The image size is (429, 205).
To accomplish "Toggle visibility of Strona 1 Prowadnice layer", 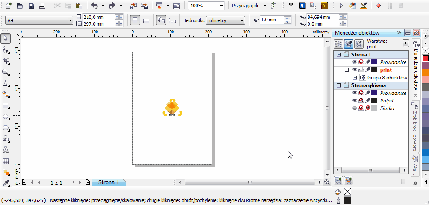I will point(355,62).
